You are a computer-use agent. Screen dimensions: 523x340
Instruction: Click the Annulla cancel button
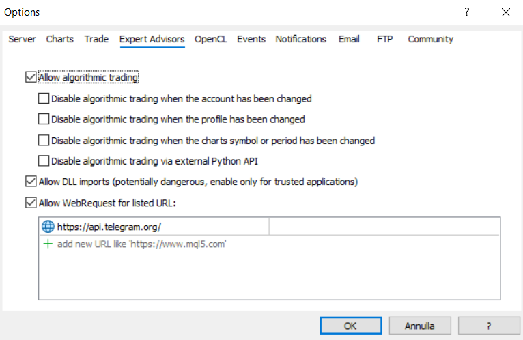tap(419, 326)
